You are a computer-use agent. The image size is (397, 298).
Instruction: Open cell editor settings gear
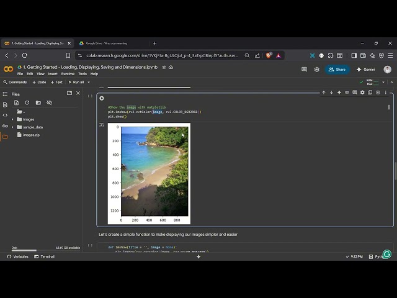click(362, 93)
